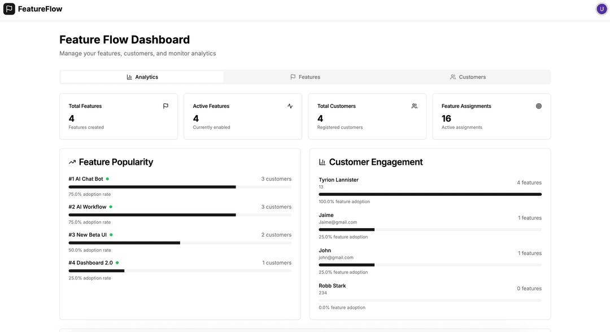
Task: Click the flag icon inside the Features tab
Action: point(293,76)
